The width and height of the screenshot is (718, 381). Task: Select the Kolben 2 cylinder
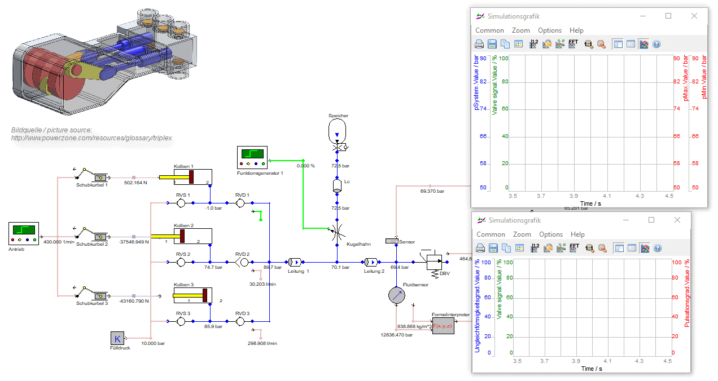182,236
